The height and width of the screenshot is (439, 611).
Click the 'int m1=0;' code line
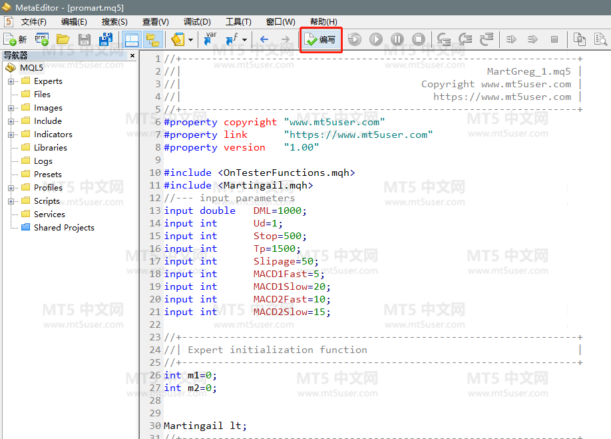pyautogui.click(x=190, y=376)
